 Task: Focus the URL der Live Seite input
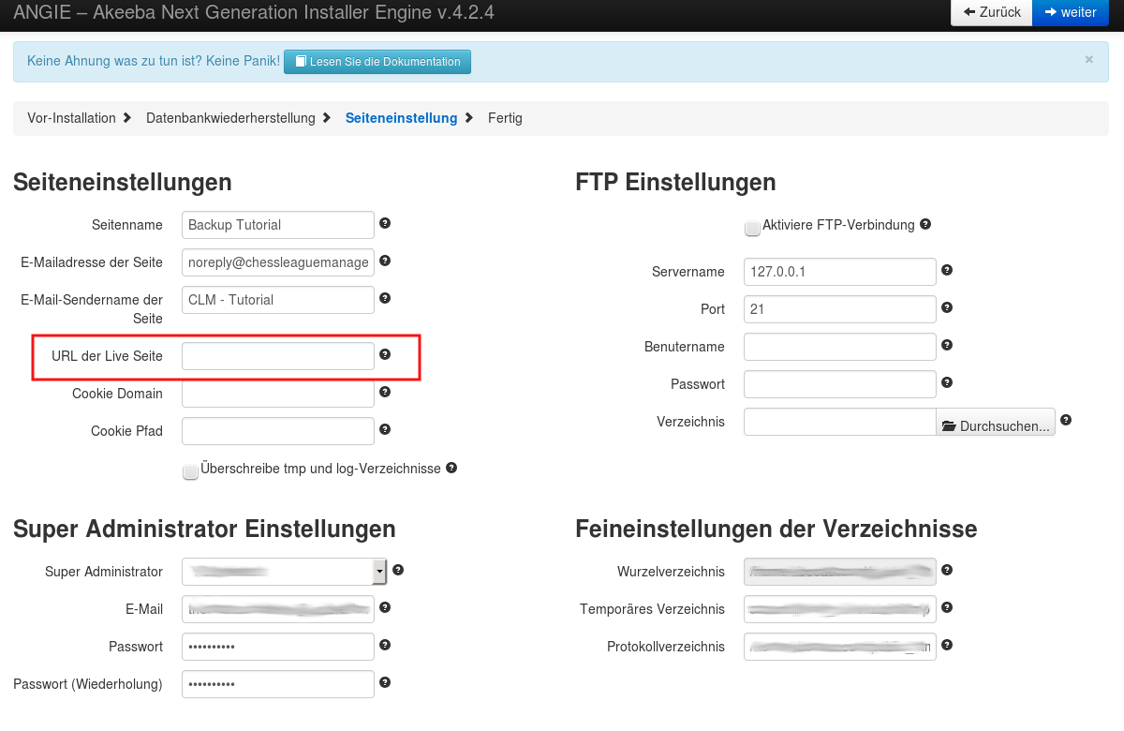pos(278,356)
